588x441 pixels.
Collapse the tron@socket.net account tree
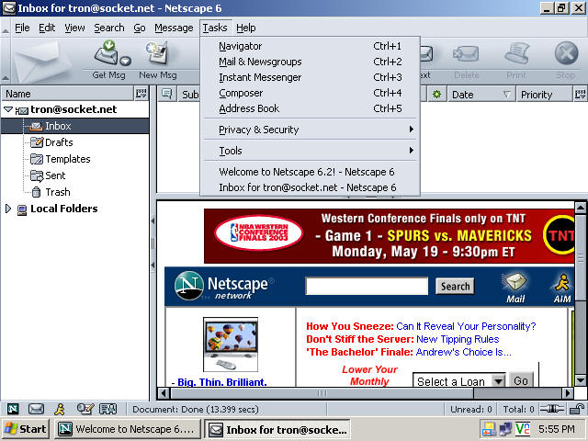click(x=8, y=109)
